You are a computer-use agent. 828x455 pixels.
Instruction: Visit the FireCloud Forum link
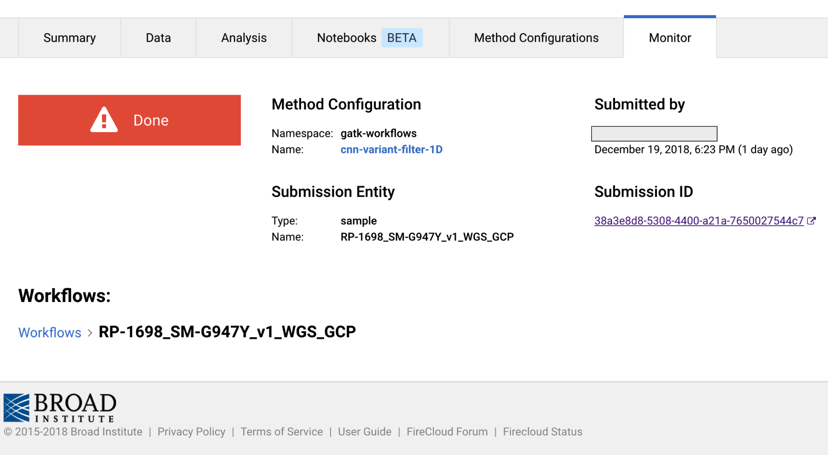(447, 431)
